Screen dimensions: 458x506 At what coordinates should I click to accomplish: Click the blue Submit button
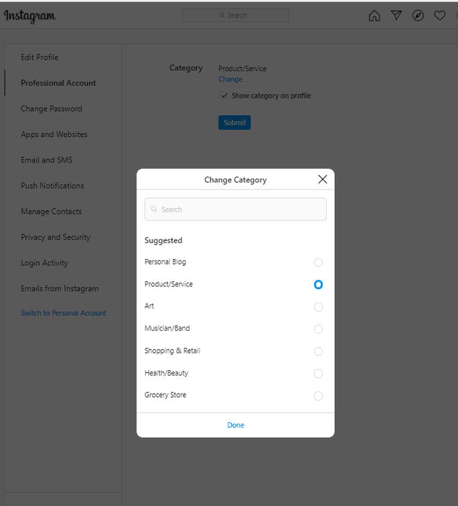(234, 122)
